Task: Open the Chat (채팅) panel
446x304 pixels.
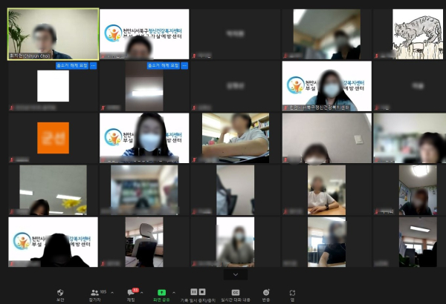Action: (x=131, y=293)
